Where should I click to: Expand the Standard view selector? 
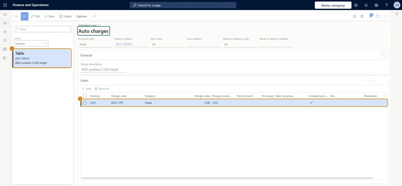89,25
